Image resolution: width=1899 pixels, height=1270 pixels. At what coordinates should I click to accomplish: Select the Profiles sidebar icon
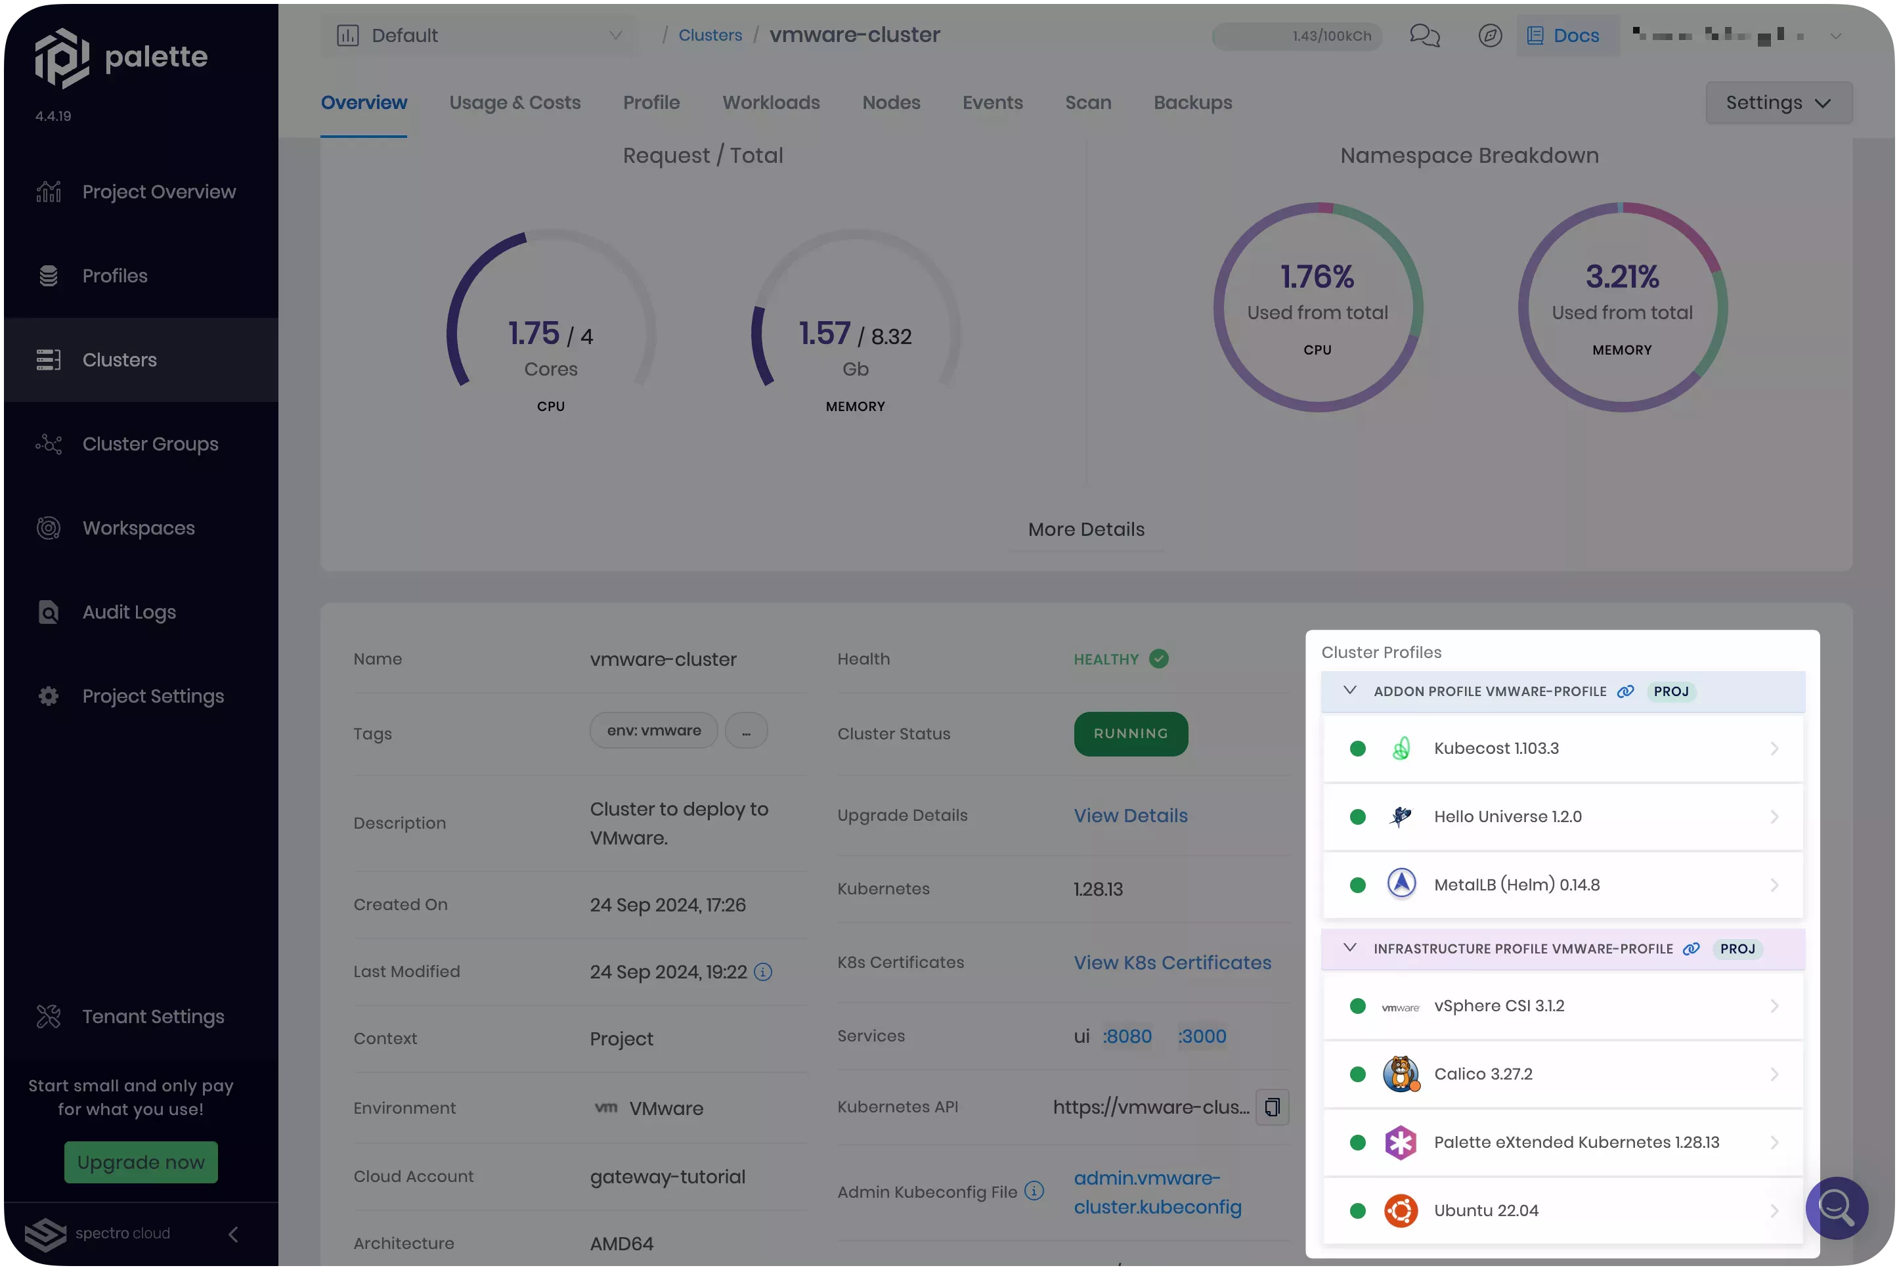[x=49, y=275]
